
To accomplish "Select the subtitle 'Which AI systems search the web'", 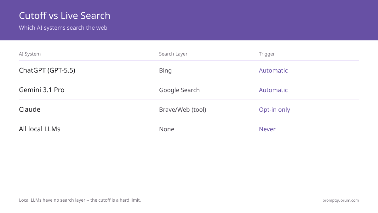I will (63, 28).
